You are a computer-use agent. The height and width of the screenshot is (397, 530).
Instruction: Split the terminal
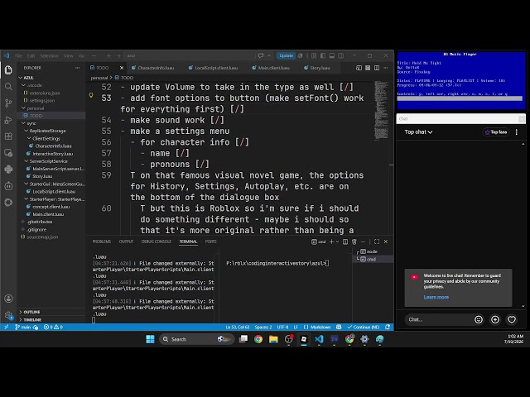[345, 242]
